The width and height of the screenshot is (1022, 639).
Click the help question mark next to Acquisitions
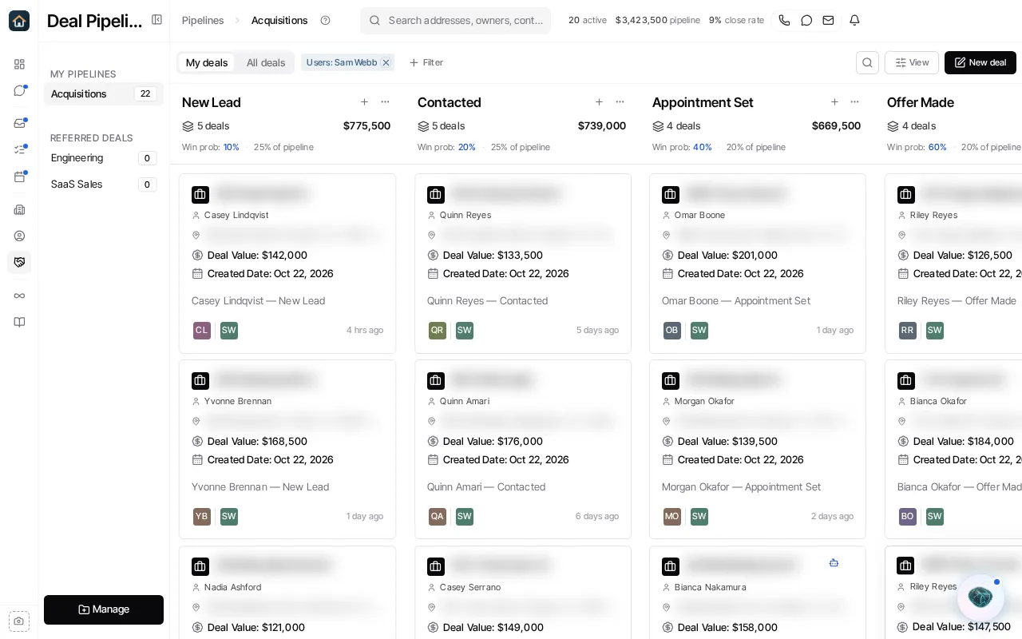coord(325,20)
